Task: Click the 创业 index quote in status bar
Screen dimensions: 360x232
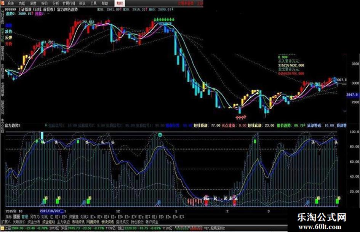Action: coord(145,228)
